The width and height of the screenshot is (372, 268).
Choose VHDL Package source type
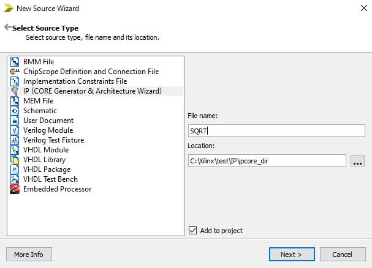pyautogui.click(x=47, y=169)
